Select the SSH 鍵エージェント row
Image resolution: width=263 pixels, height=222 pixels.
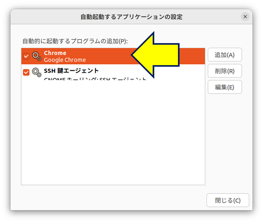coord(113,73)
